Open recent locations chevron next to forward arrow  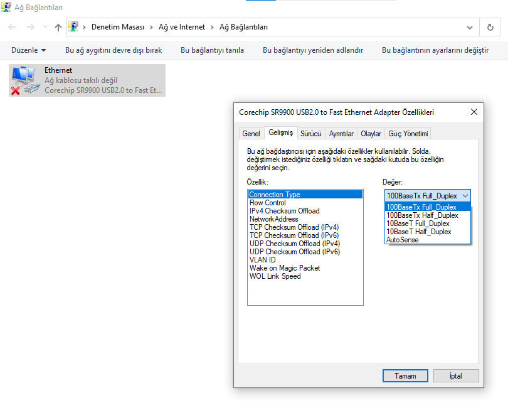point(45,27)
